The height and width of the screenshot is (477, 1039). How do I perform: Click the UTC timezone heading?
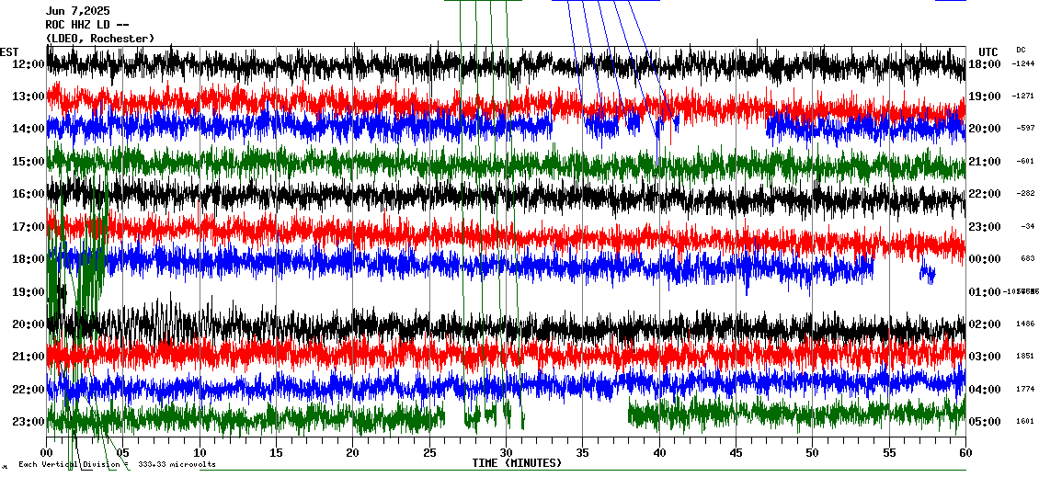[x=988, y=51]
